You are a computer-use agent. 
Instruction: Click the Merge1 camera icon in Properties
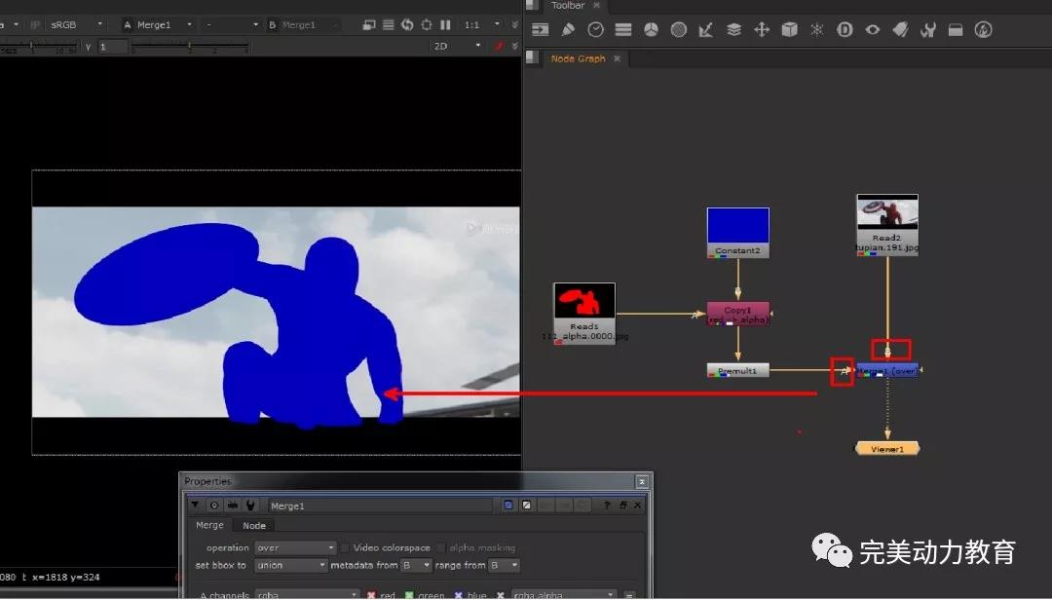232,506
